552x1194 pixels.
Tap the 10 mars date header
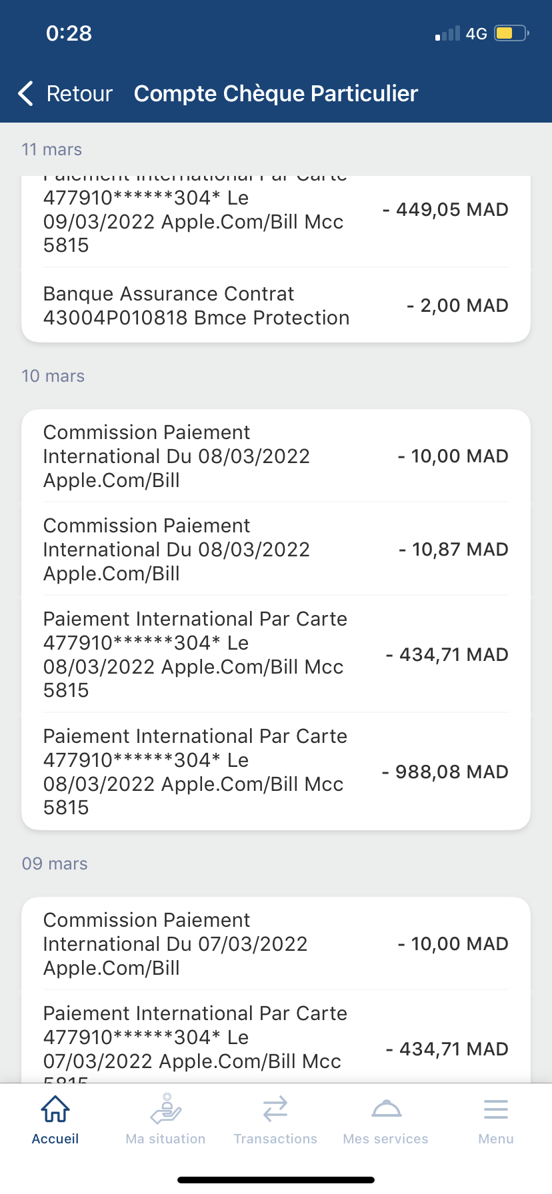point(53,376)
